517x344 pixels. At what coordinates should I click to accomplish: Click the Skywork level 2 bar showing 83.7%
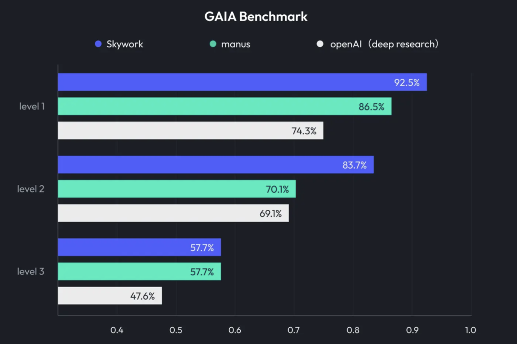pyautogui.click(x=215, y=164)
